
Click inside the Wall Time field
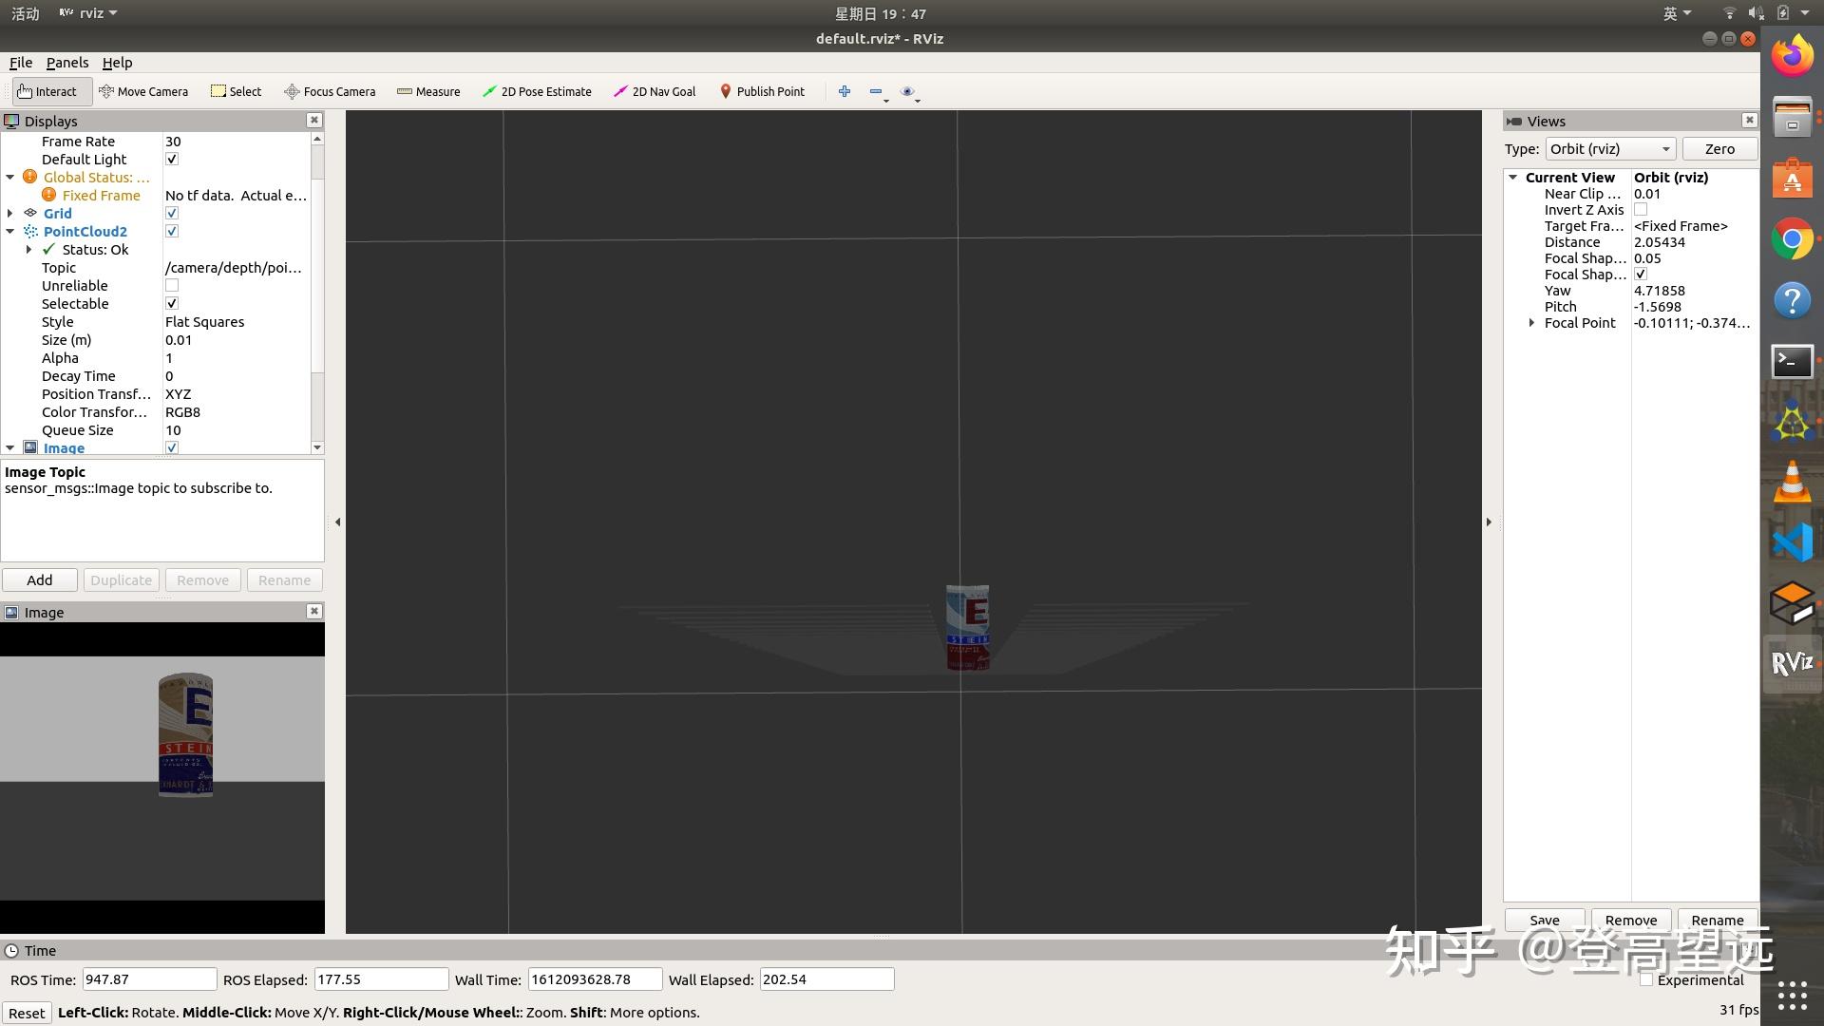tap(595, 978)
